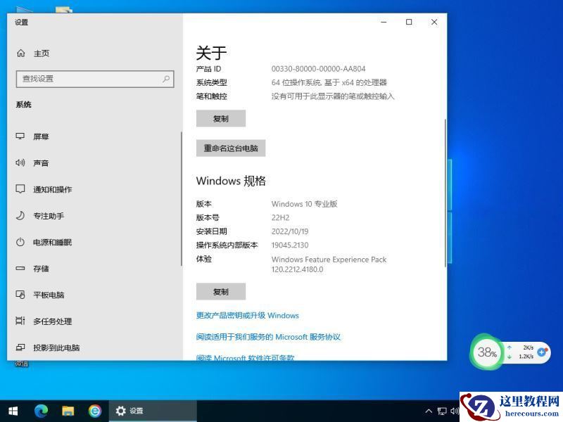Open 更改产品密钥或升级 Windows link

[248, 316]
